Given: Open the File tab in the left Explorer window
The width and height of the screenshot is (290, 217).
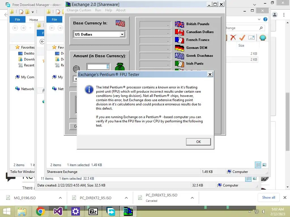Looking at the screenshot, I should (18, 19).
